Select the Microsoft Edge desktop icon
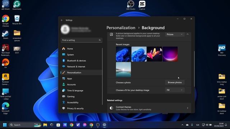 click(6, 108)
